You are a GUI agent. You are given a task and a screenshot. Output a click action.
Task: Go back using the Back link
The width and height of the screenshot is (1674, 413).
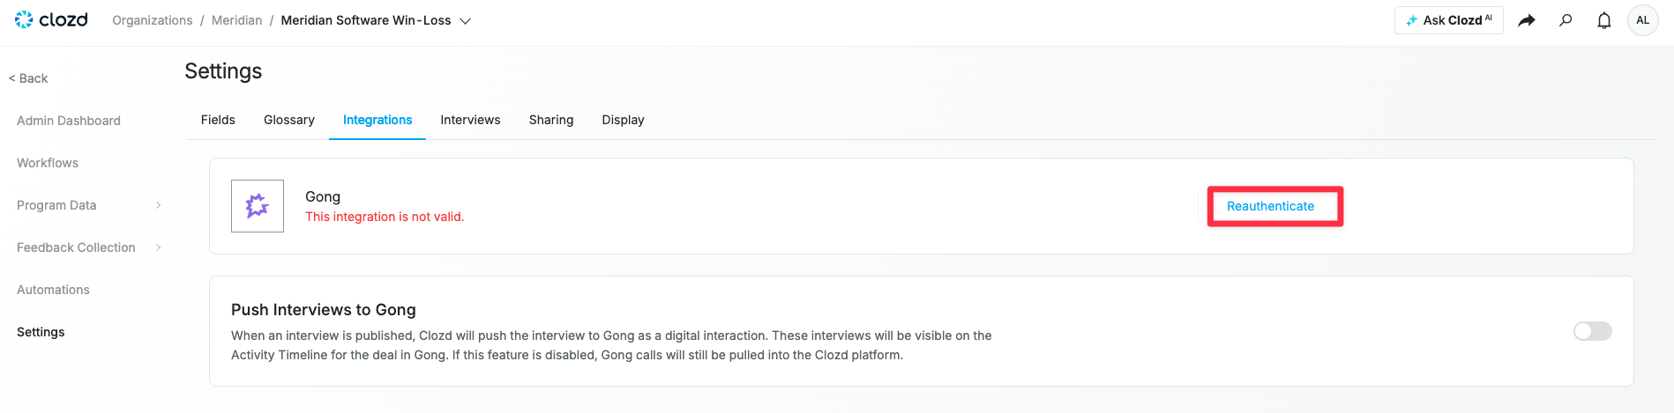coord(28,78)
